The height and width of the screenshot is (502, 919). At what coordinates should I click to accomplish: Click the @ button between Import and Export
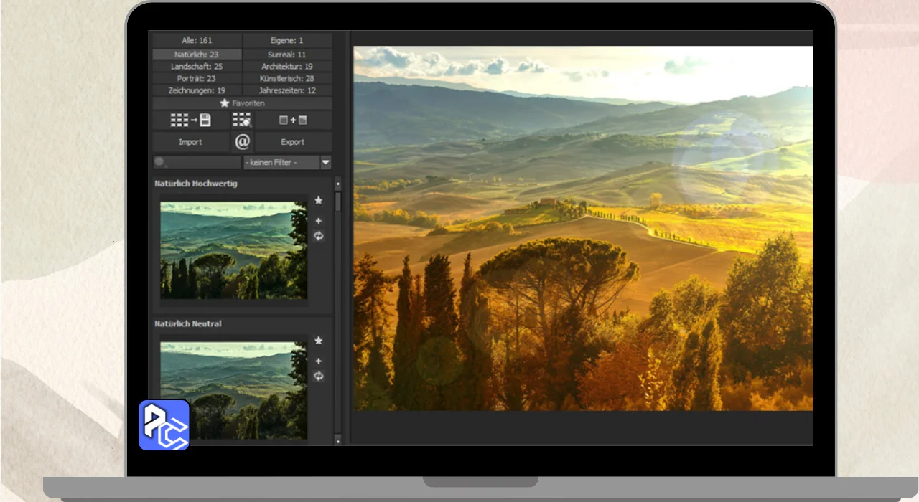[x=243, y=142]
